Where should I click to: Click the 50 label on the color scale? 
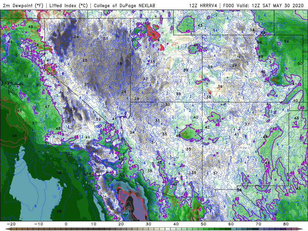tap(204, 224)
